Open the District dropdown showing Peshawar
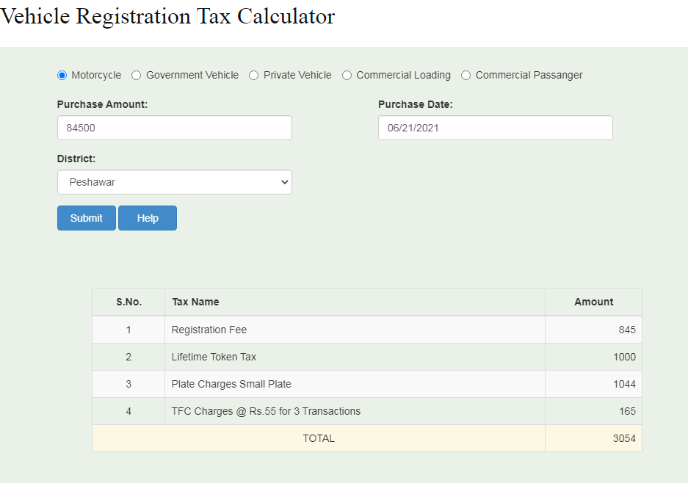 (174, 182)
